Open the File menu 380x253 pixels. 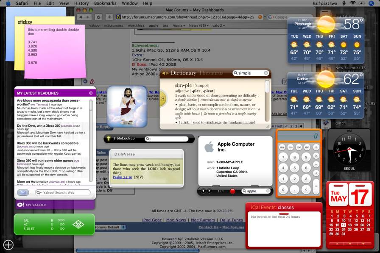point(37,3)
